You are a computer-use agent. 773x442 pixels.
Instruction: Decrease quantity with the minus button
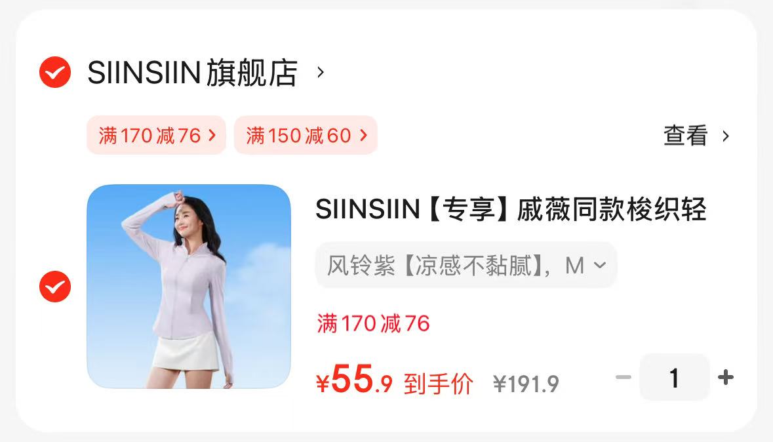[x=624, y=377]
